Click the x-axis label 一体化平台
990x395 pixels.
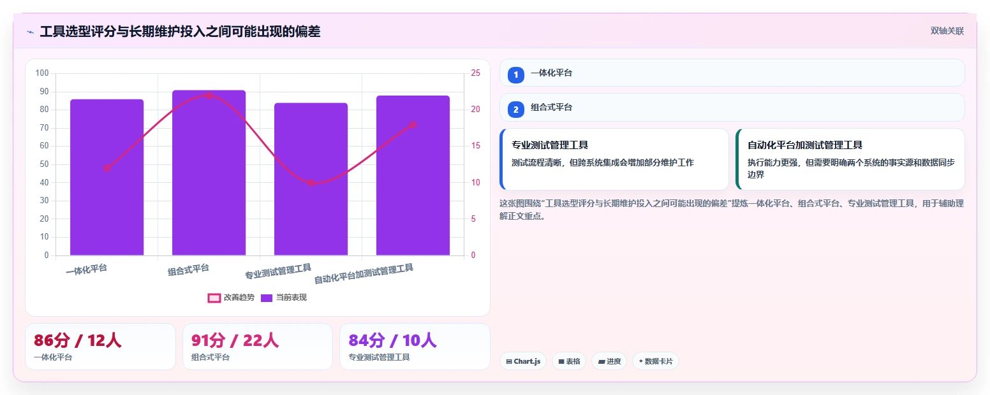(86, 269)
